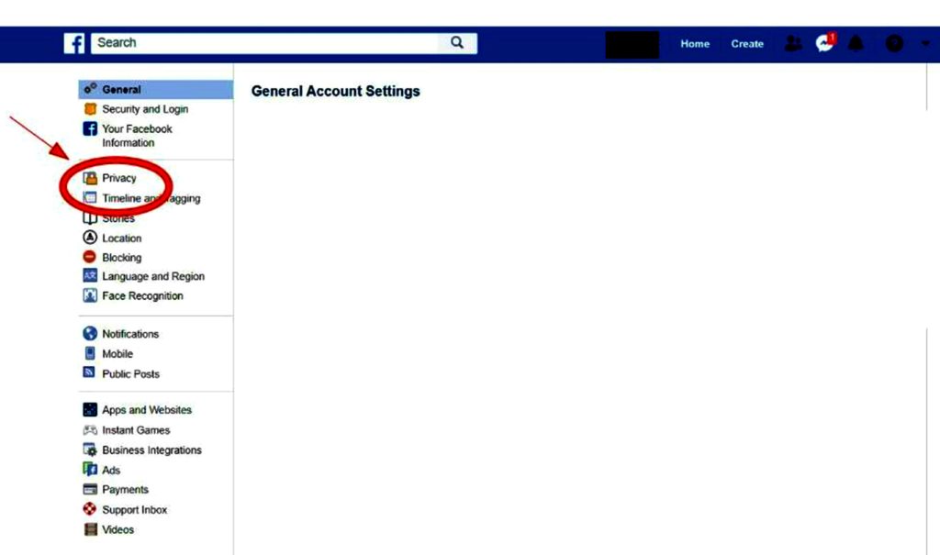Click the Home menu item
Viewport: 940px width, 555px height.
pos(695,43)
